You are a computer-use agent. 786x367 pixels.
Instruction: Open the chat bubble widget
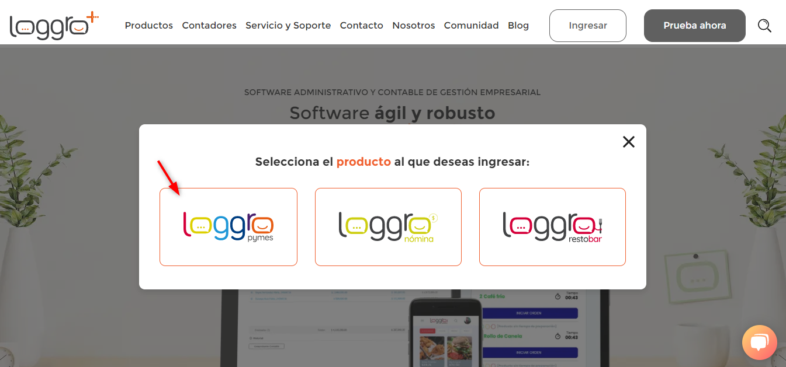coord(759,342)
